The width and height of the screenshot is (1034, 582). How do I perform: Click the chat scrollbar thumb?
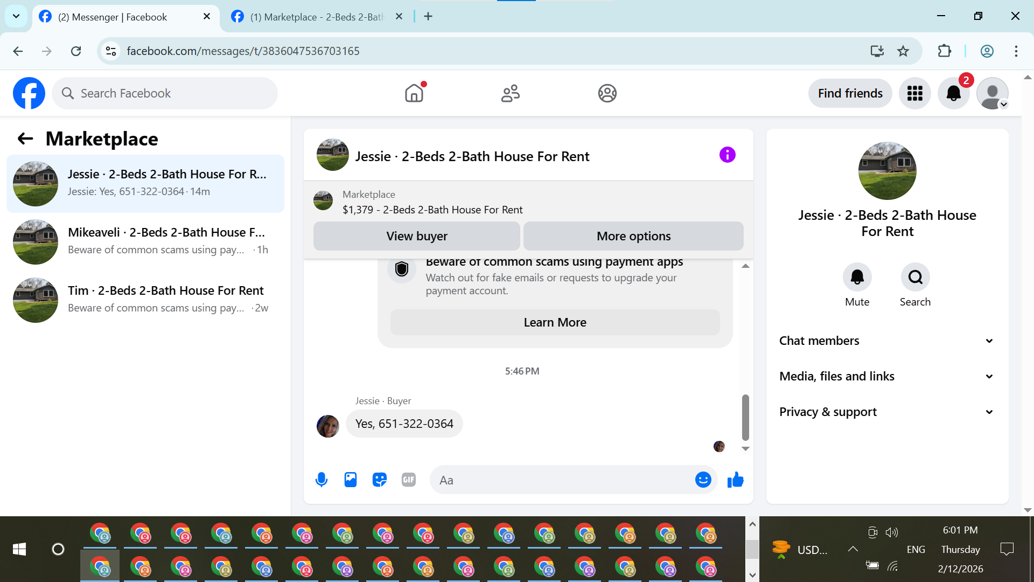pyautogui.click(x=745, y=418)
